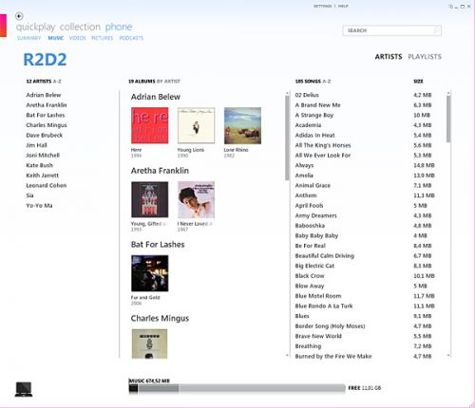
Task: Open the Young Lions album cover
Action: (x=196, y=125)
